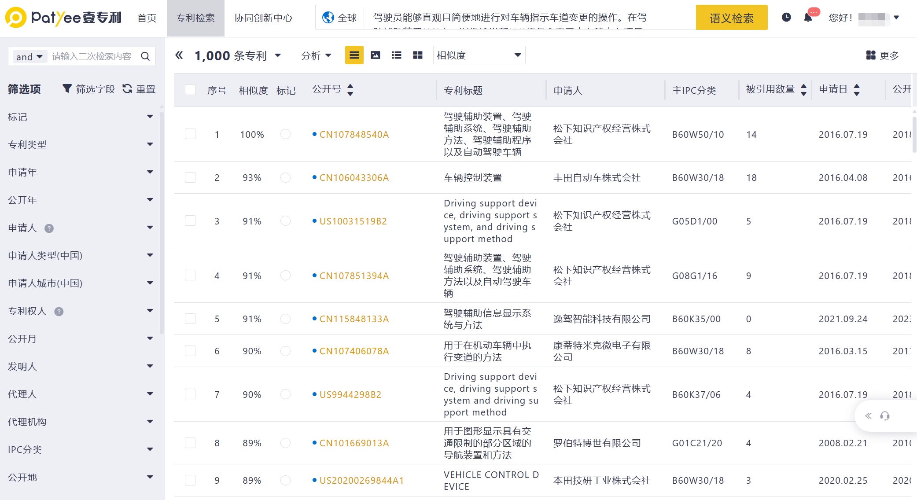Open patent CN106043306A link
917x500 pixels.
pos(354,177)
